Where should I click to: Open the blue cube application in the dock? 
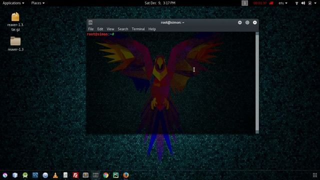[x=15, y=175]
